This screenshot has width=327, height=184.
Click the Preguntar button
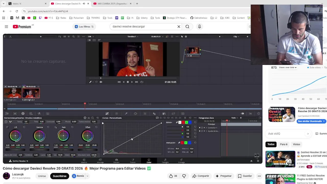click(224, 176)
